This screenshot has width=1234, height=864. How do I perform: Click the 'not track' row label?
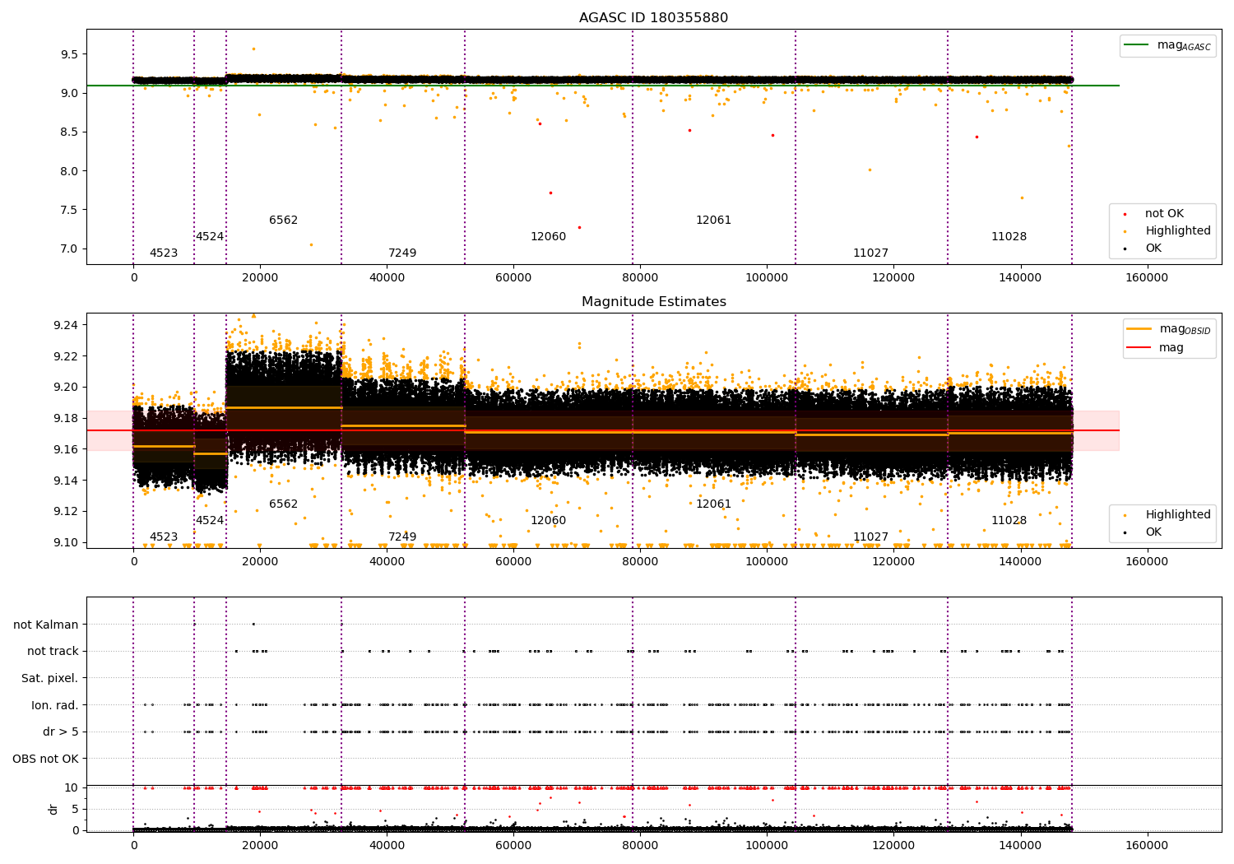(x=53, y=652)
